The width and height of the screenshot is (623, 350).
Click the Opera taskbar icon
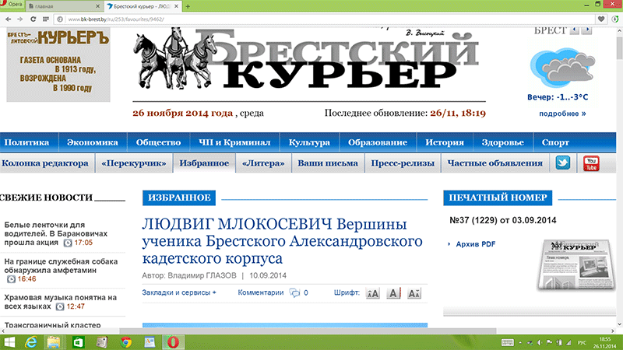point(173,342)
